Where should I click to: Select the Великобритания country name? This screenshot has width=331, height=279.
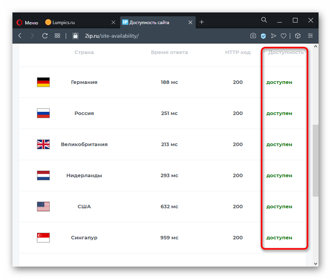[84, 145]
